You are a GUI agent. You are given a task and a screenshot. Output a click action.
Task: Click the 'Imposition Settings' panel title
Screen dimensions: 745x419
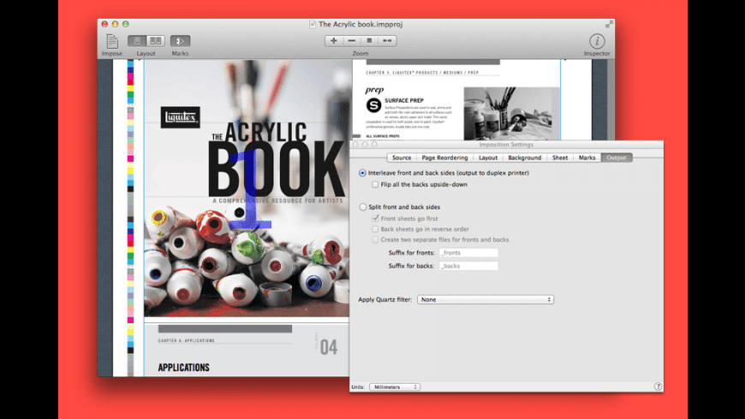point(506,145)
